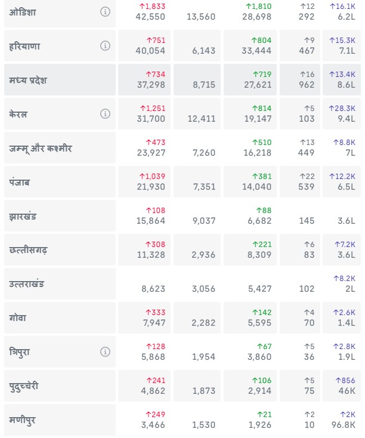Expand the जम्मू और कश्मीर row
This screenshot has width=365, height=438.
pos(41,148)
